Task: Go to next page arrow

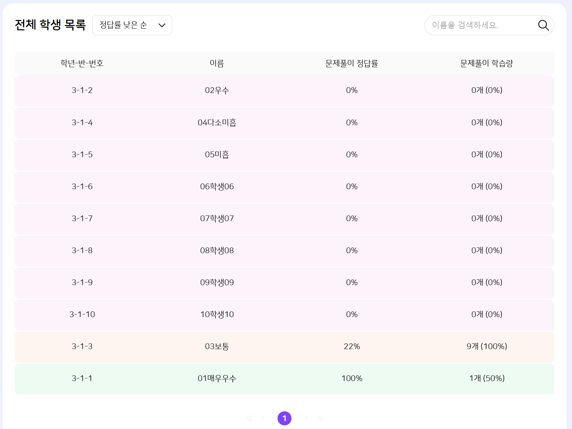Action: 305,418
